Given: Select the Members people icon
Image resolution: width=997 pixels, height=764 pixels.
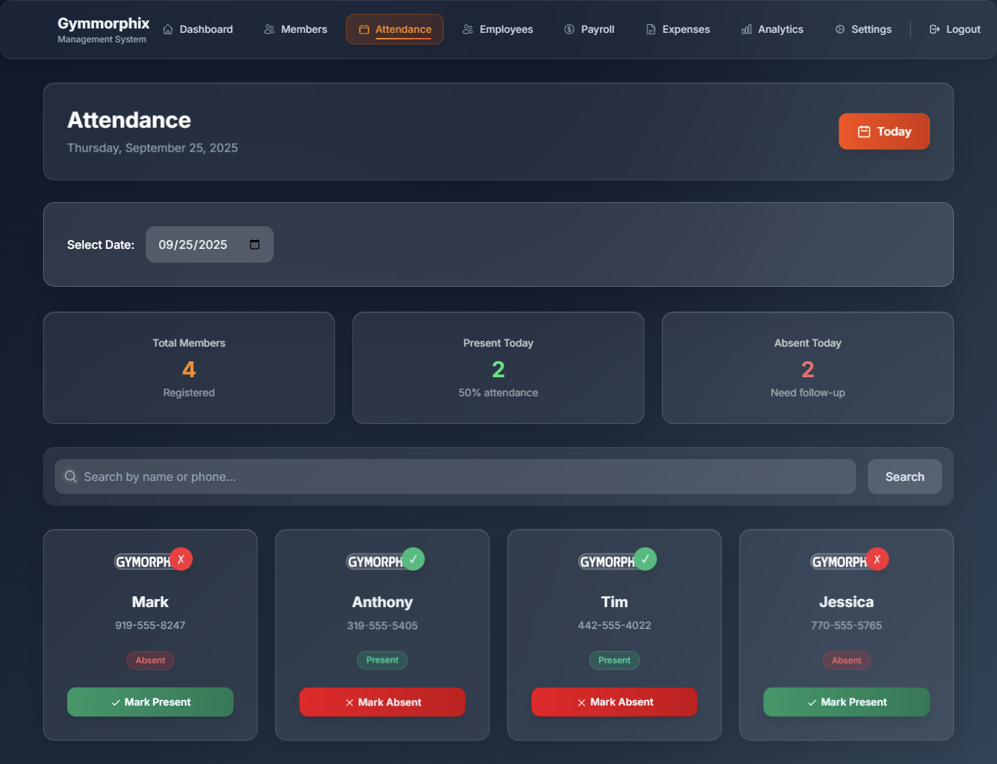Looking at the screenshot, I should (x=269, y=29).
